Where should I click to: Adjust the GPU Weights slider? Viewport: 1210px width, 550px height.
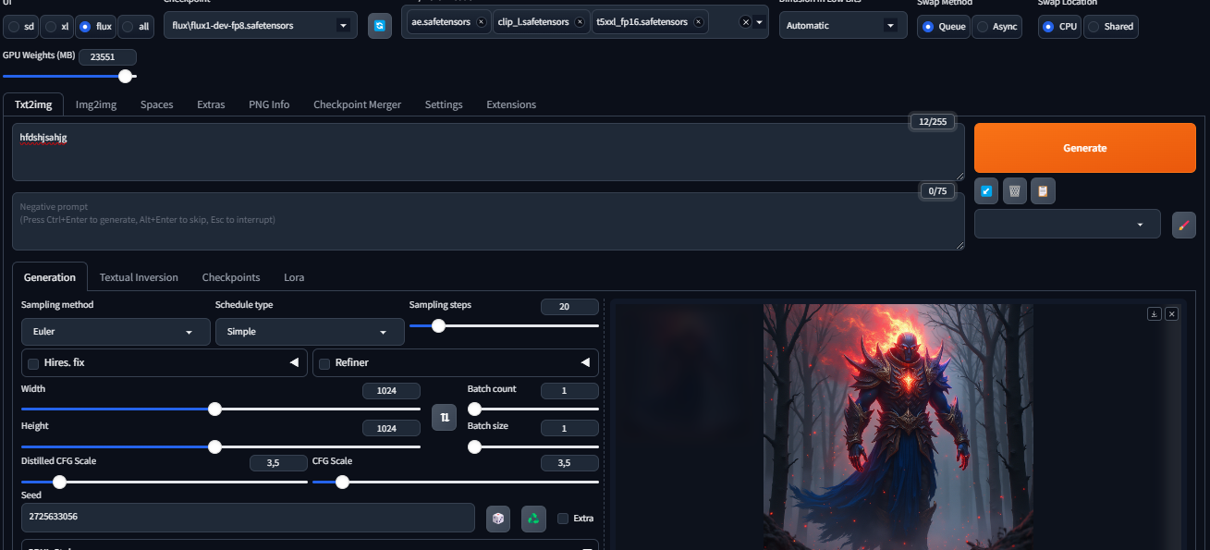point(71,77)
